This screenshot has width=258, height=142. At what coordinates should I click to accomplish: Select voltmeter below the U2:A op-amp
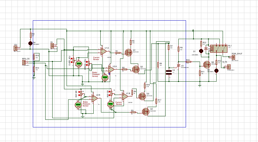click(x=105, y=78)
